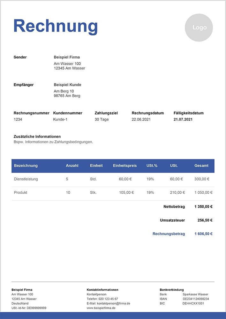Open the www.beispielfirma.de website link
226x319 pixels.
(101, 308)
